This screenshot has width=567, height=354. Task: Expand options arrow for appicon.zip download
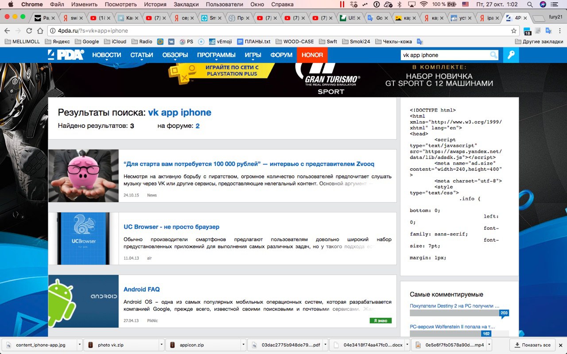tap(243, 345)
